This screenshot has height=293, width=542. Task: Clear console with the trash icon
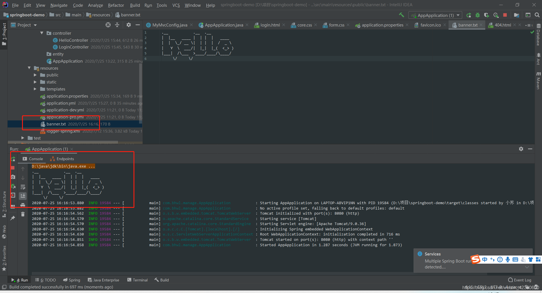coord(23,214)
